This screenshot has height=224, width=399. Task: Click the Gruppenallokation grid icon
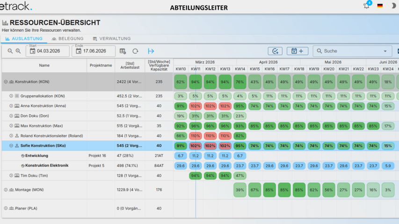click(17, 96)
